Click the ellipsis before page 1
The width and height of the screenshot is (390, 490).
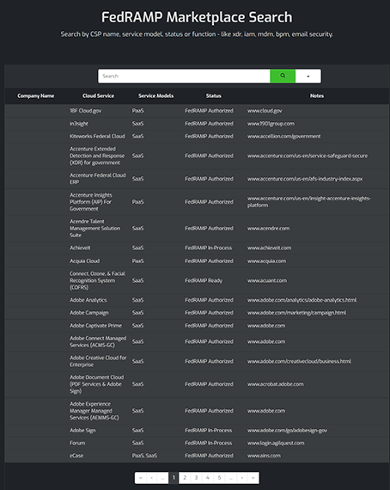click(162, 477)
